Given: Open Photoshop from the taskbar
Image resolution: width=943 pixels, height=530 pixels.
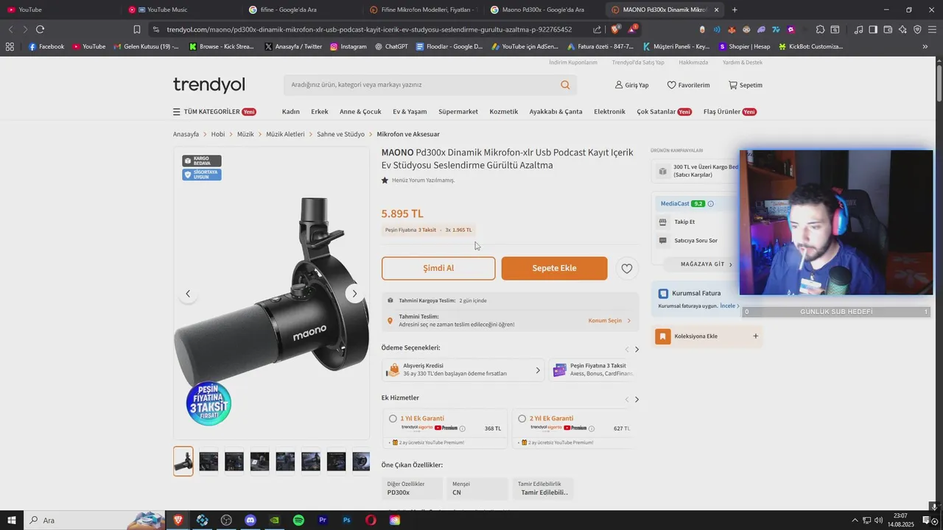Looking at the screenshot, I should pos(346,520).
